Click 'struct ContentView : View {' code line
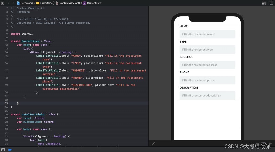 (x=32, y=41)
